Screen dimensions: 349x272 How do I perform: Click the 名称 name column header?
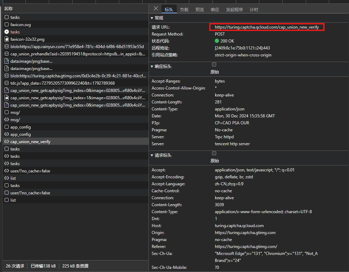tap(8, 8)
